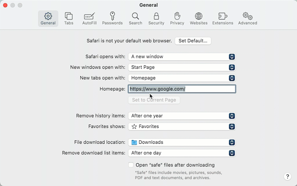Open the Websites globe icon pane
The height and width of the screenshot is (186, 297).
(199, 18)
